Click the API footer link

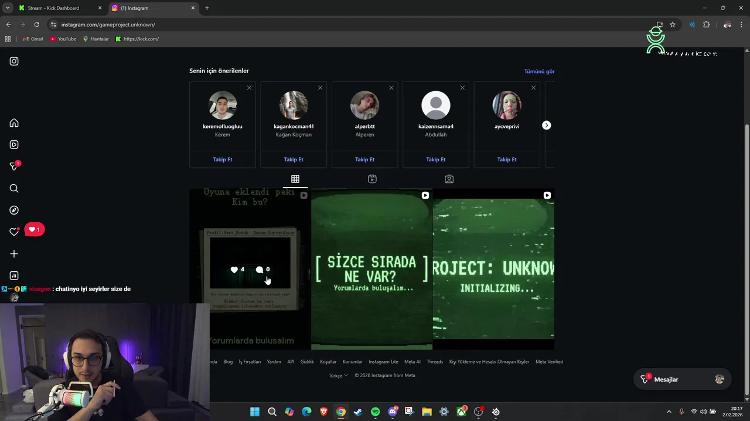pyautogui.click(x=291, y=362)
